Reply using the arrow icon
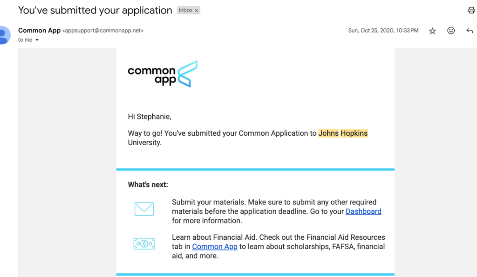The height and width of the screenshot is (277, 477). (x=470, y=31)
